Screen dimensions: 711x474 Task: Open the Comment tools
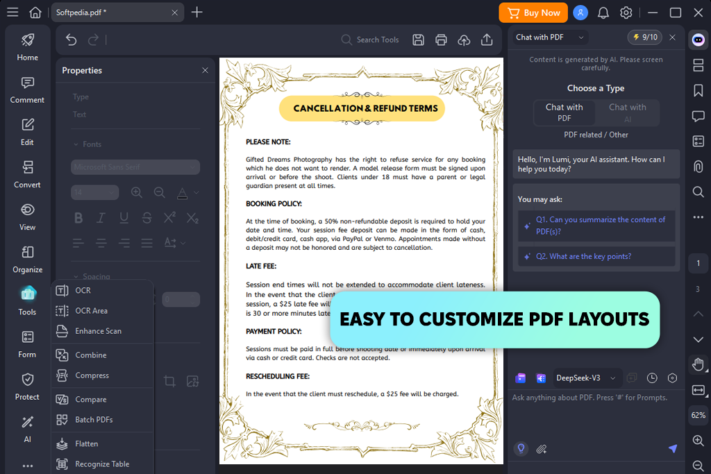27,90
